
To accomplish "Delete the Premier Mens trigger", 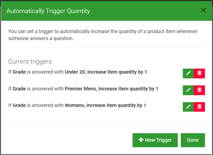I will coord(199,90).
